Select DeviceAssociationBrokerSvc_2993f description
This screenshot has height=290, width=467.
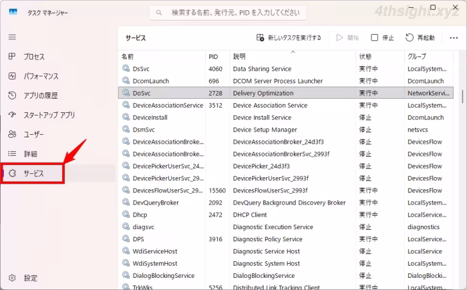(x=282, y=154)
